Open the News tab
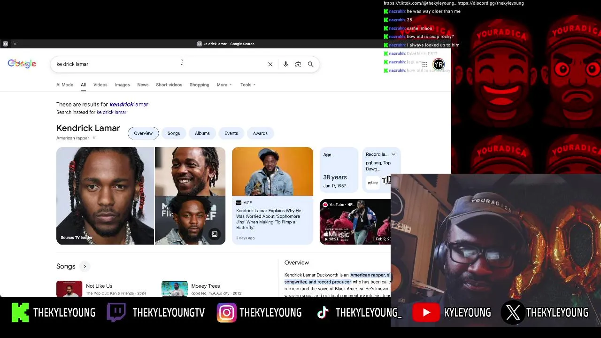Screen dimensions: 601x338 click(x=143, y=85)
